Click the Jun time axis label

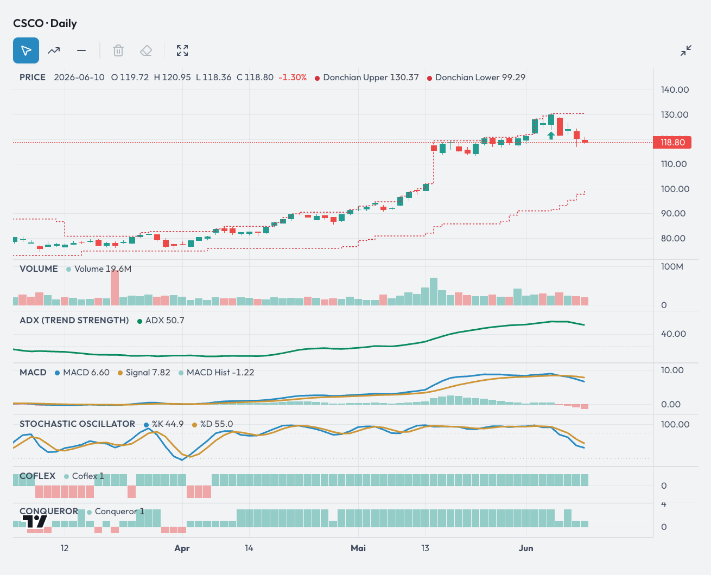pos(526,548)
